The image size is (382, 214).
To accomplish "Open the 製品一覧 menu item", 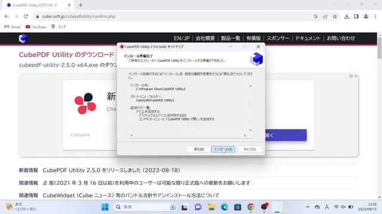I will [x=230, y=38].
